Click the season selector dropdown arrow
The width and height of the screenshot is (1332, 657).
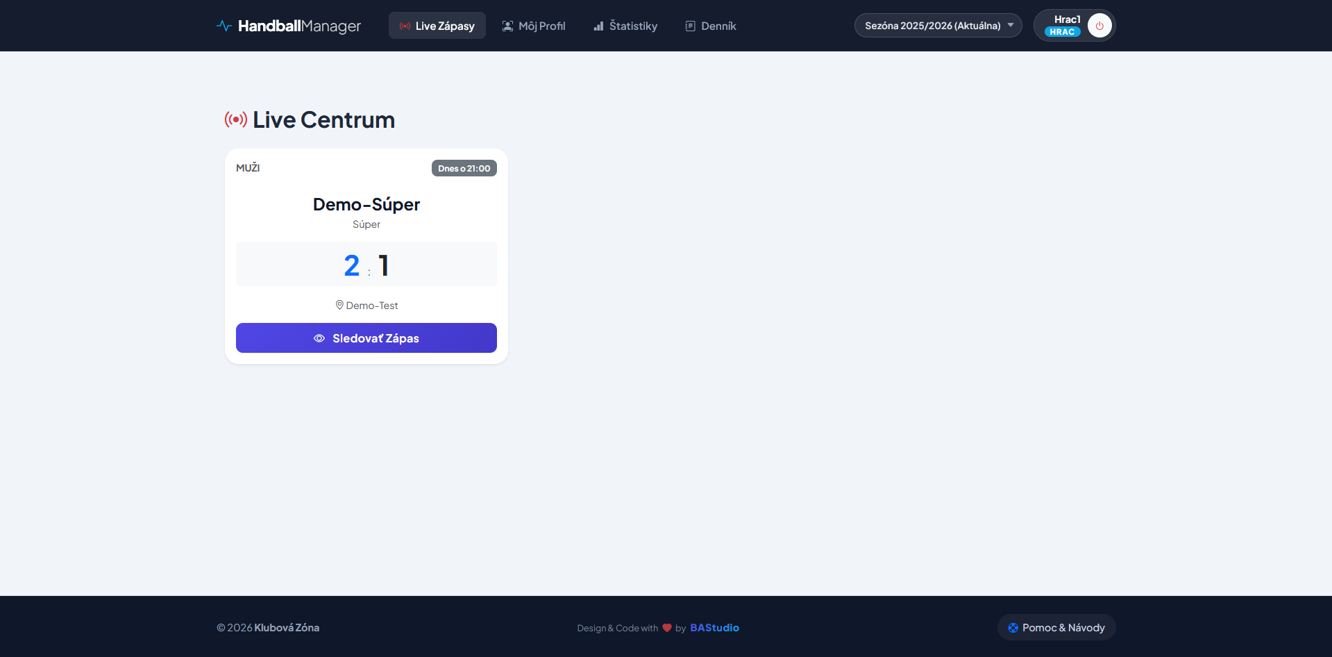[1011, 25]
